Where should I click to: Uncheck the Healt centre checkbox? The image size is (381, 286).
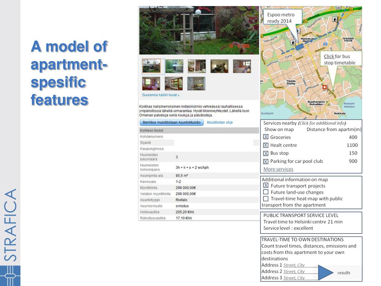tap(266, 145)
